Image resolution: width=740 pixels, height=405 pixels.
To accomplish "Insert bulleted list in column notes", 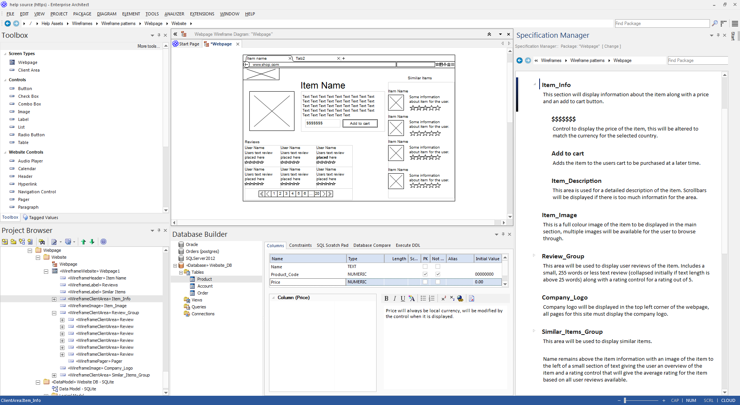I will pos(423,298).
